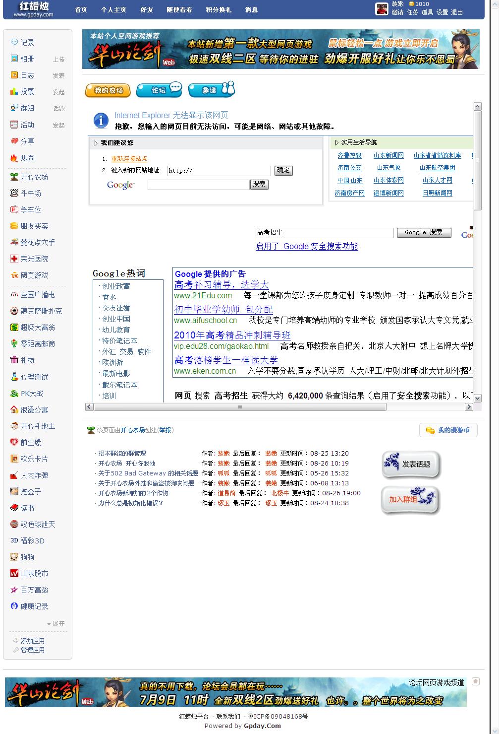Open 积分换礼 in top navigation

[219, 9]
